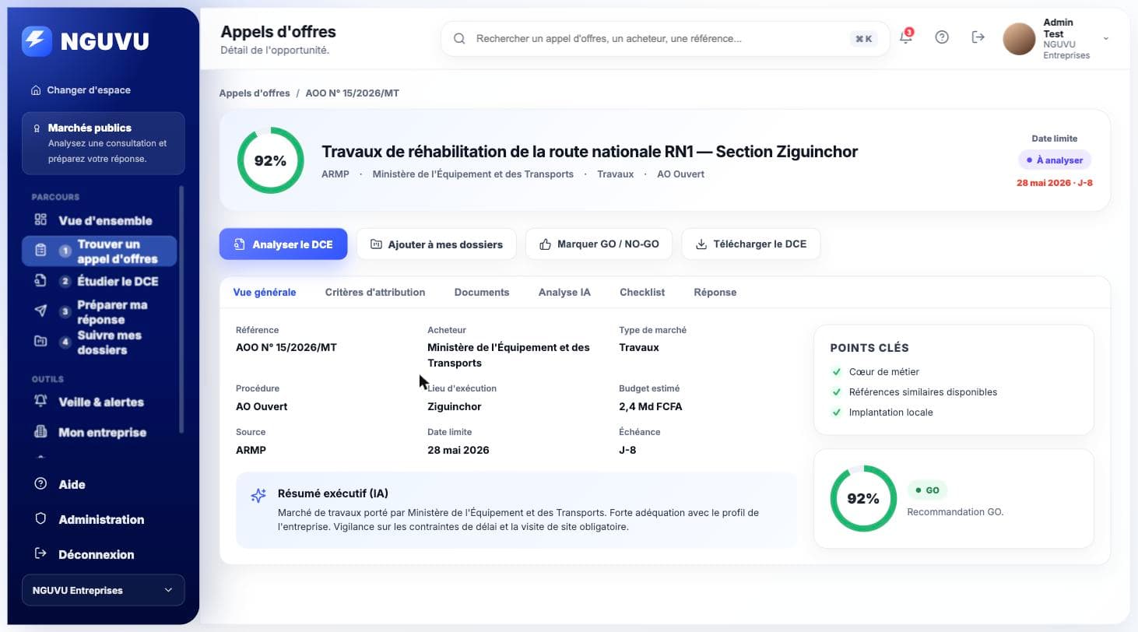Screen dimensions: 1138x632
Task: Click the Implantation locale checkmark
Action: click(837, 413)
